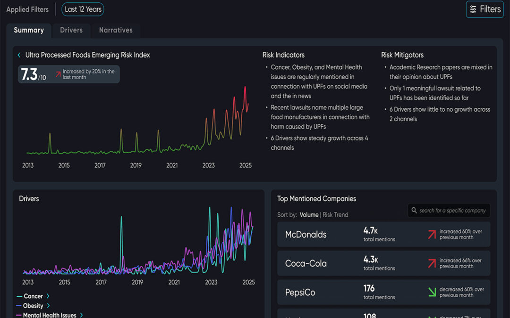Click the back chevron beside Emerging Risk Index title
Viewport: 510px width, 318px height.
coord(19,55)
